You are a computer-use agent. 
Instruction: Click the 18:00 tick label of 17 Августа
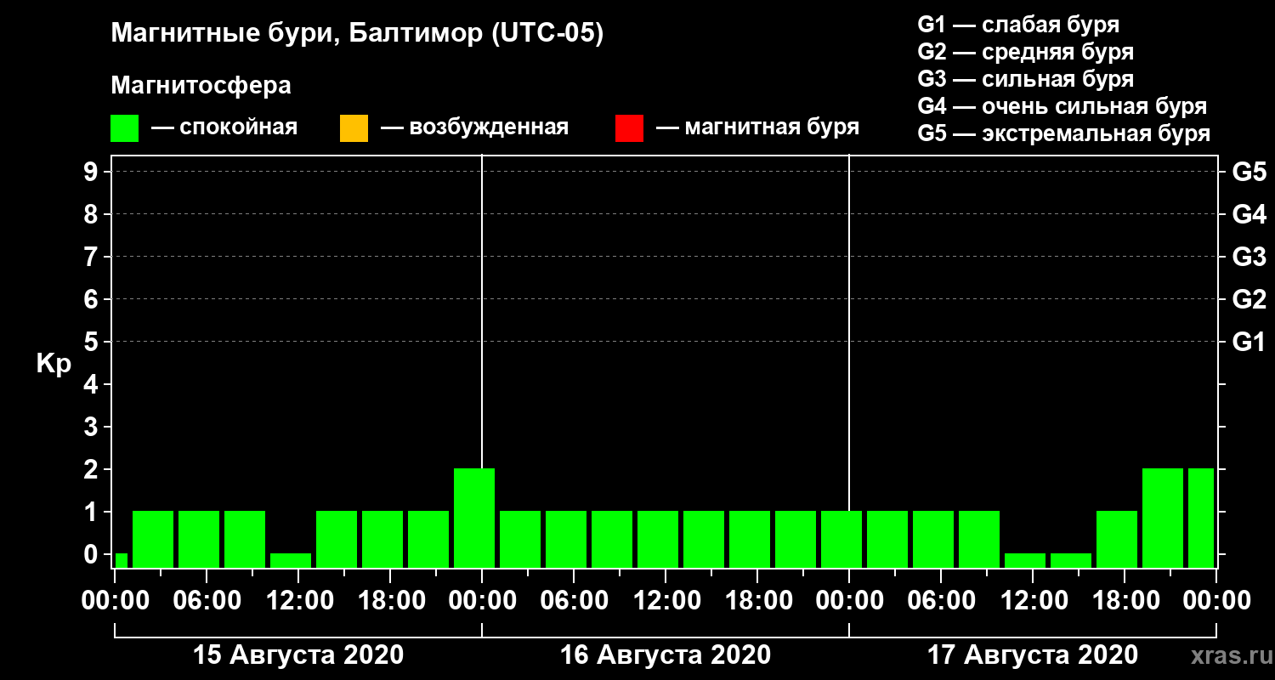coord(1125,600)
